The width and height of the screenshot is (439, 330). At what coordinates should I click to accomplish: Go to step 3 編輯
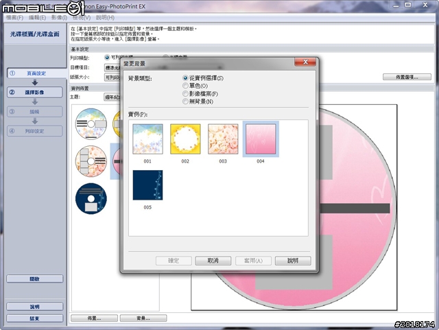click(x=35, y=112)
